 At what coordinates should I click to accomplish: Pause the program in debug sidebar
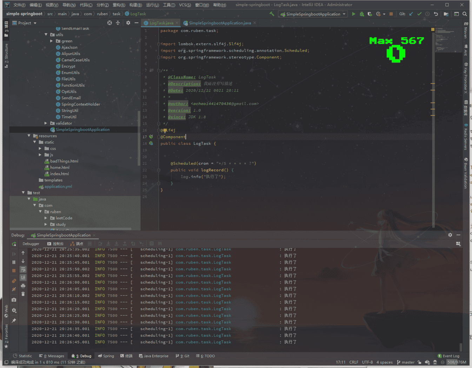[14, 262]
